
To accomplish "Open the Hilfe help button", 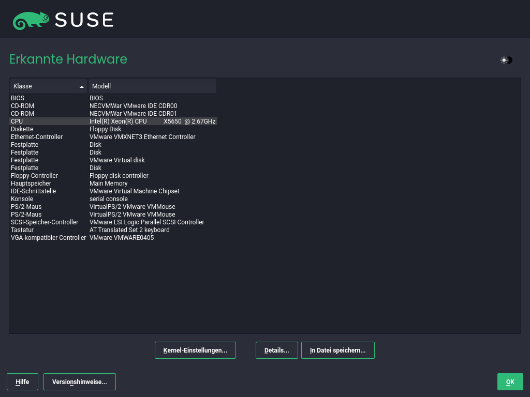I will (22, 381).
